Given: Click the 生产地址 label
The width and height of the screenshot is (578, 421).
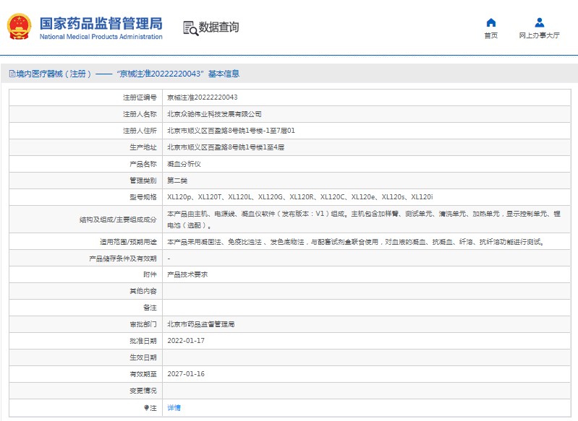Looking at the screenshot, I should click(x=143, y=147).
